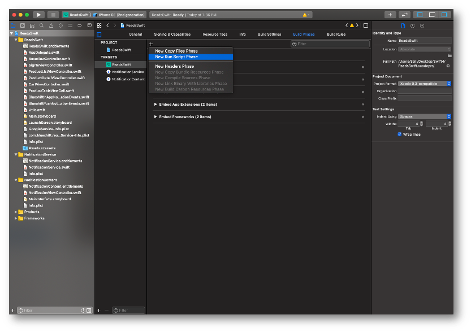
Task: Jump to previous issue
Action: point(347,25)
